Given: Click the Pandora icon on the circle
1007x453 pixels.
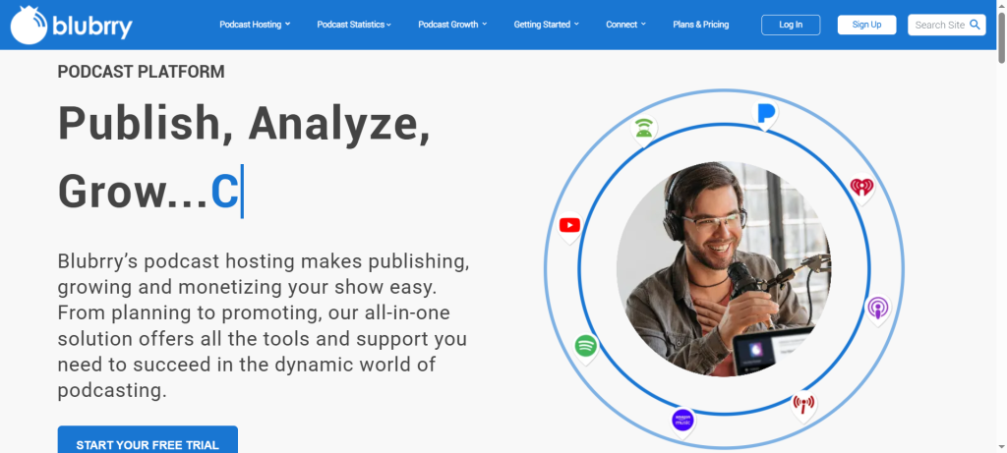Looking at the screenshot, I should [x=766, y=113].
